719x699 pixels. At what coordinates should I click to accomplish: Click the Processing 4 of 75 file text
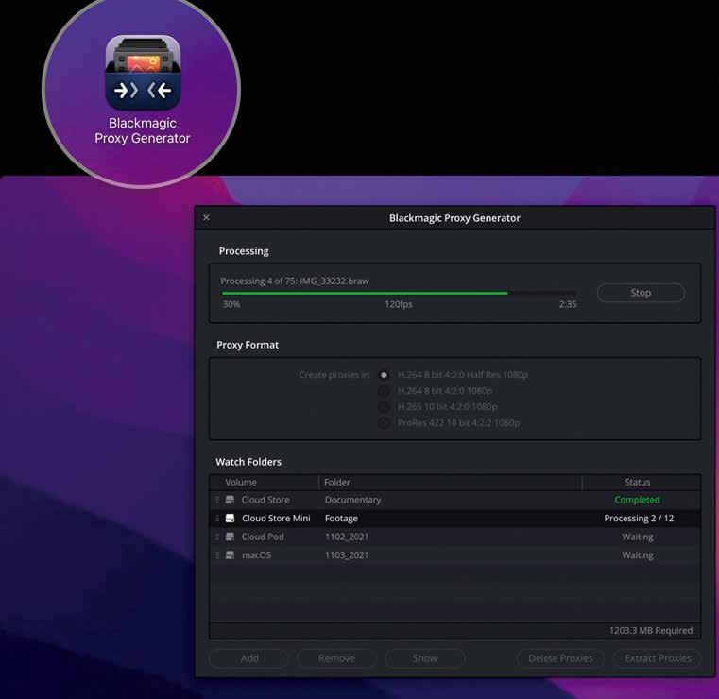(x=295, y=281)
